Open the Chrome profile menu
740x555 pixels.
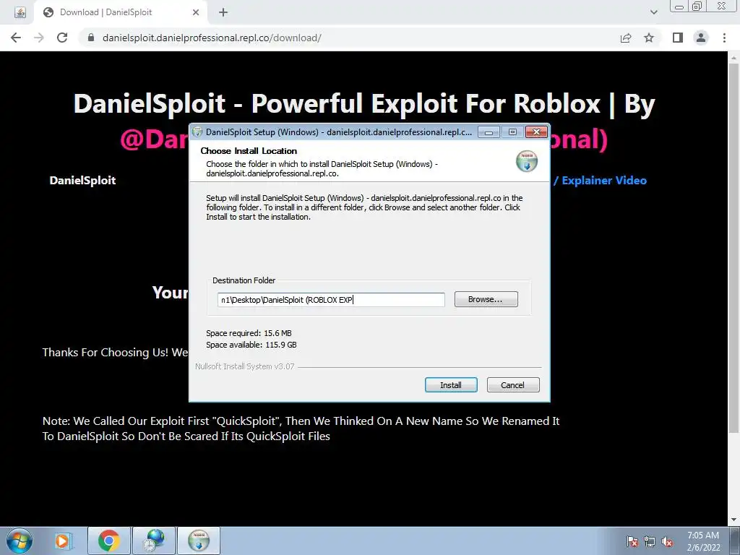point(701,38)
